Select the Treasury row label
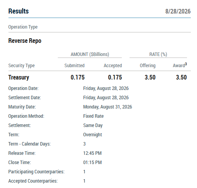This screenshot has height=188, width=197. (x=19, y=78)
